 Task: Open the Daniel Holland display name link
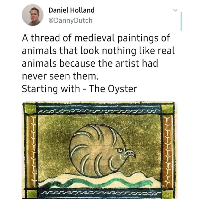click(x=71, y=10)
